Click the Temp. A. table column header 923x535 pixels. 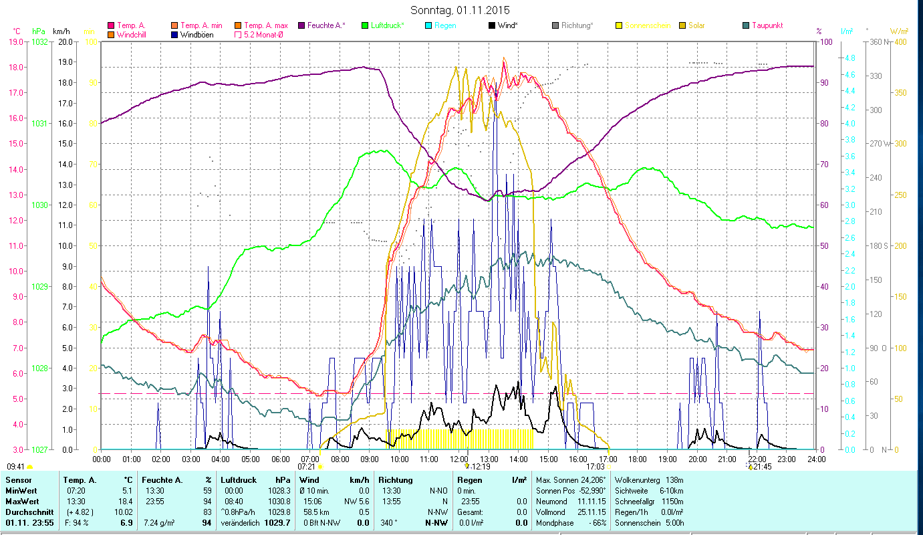click(80, 480)
